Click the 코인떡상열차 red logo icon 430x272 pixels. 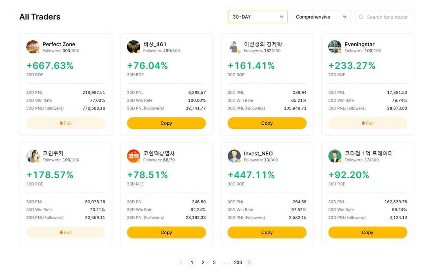point(133,156)
